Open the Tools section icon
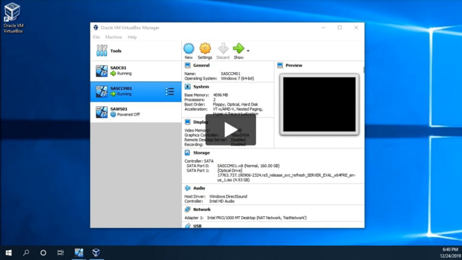Image resolution: width=462 pixels, height=260 pixels. [102, 50]
